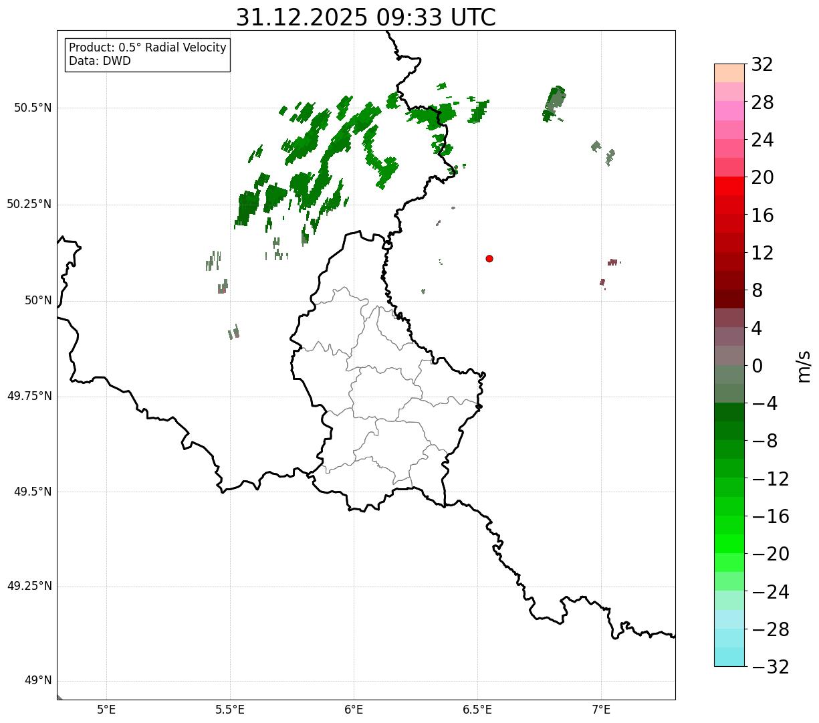This screenshot has height=723, width=819.
Task: Click the 'Data: DWD' text
Action: [100, 61]
